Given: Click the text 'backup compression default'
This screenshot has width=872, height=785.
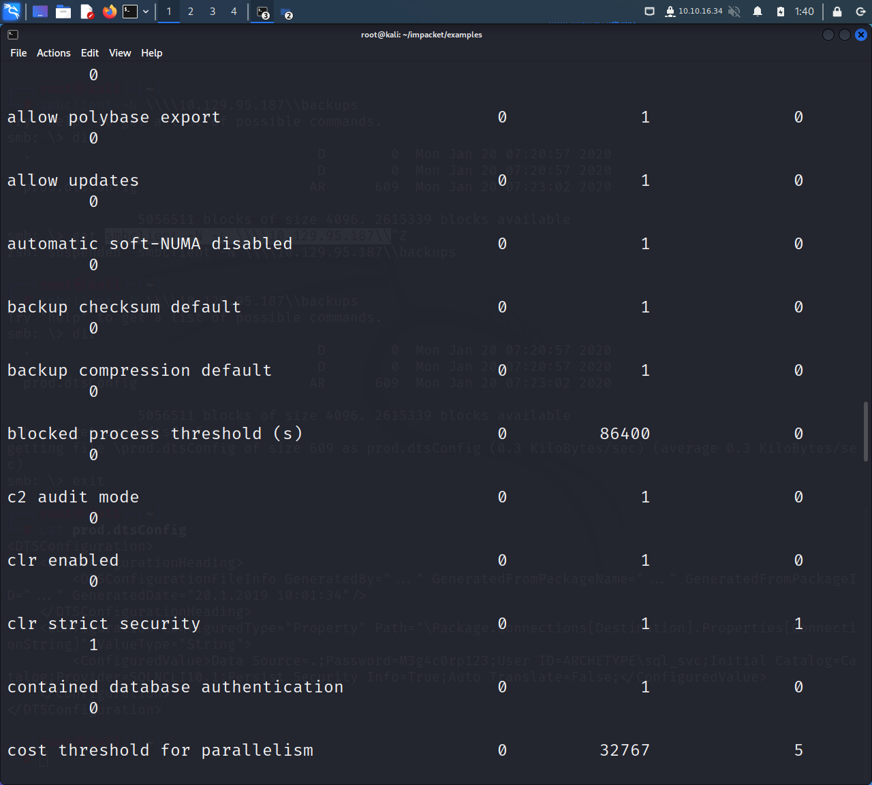Looking at the screenshot, I should tap(140, 370).
